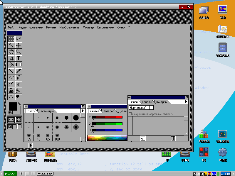Viewport: 235px width, 176px height.
Task: Open the Фильтр menu
Action: pyautogui.click(x=88, y=28)
